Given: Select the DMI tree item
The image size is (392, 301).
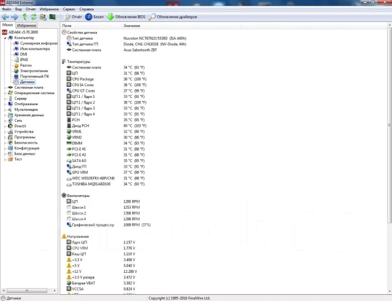Looking at the screenshot, I should [23, 54].
